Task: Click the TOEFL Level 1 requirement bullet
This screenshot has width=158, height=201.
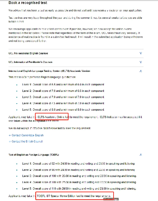Action: [x=78, y=164]
